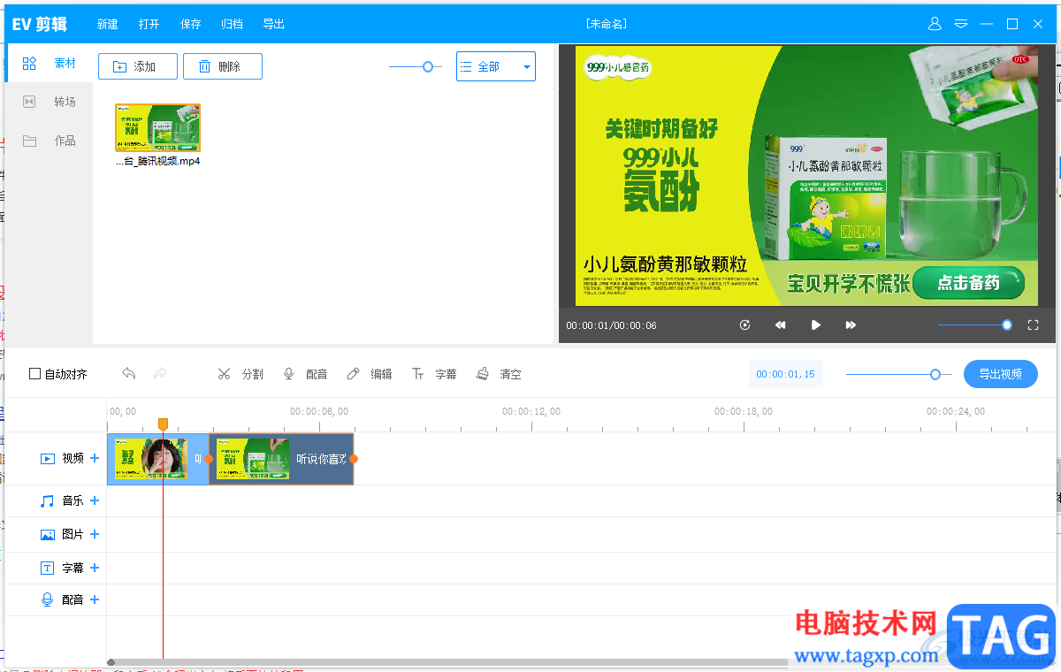This screenshot has height=672, width=1061.
Task: Add a track with 配音 plus icon
Action: coord(95,599)
